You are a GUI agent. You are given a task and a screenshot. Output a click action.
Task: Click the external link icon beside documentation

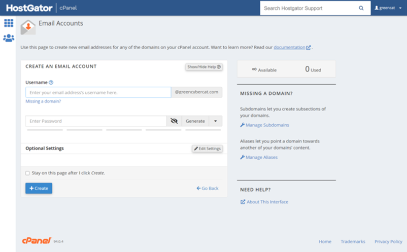pos(309,48)
